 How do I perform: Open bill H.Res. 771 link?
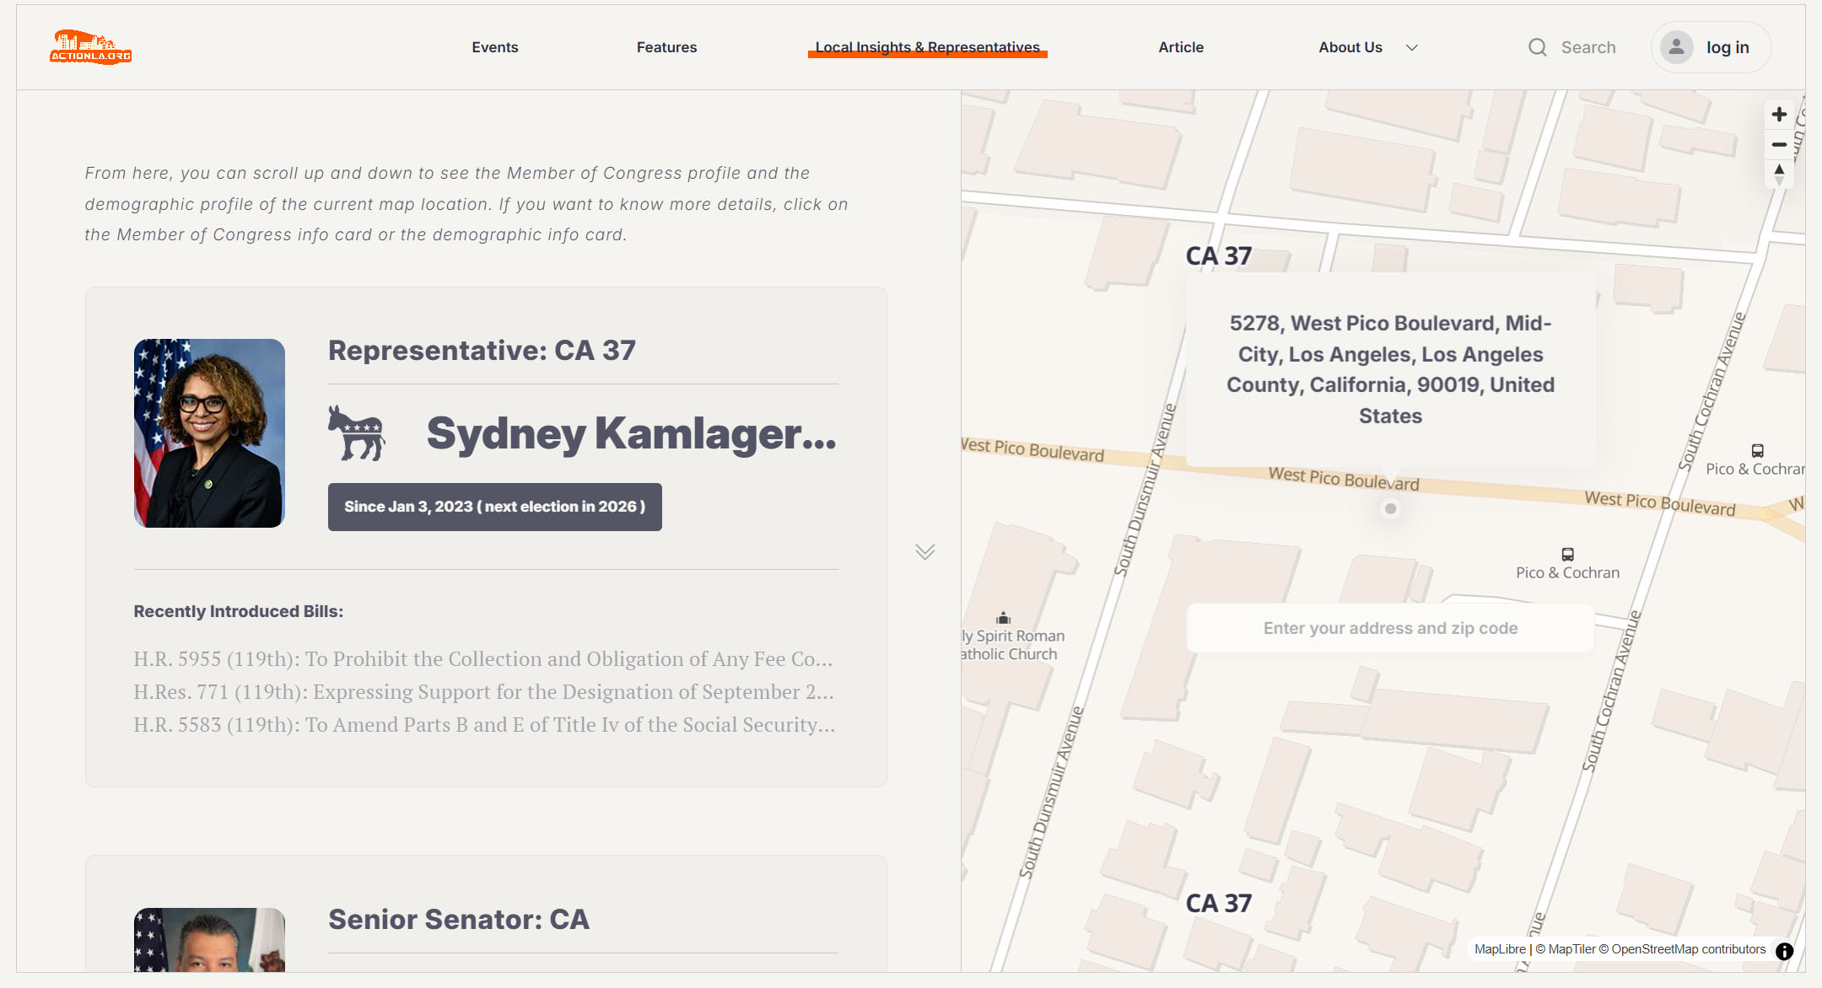pos(482,692)
